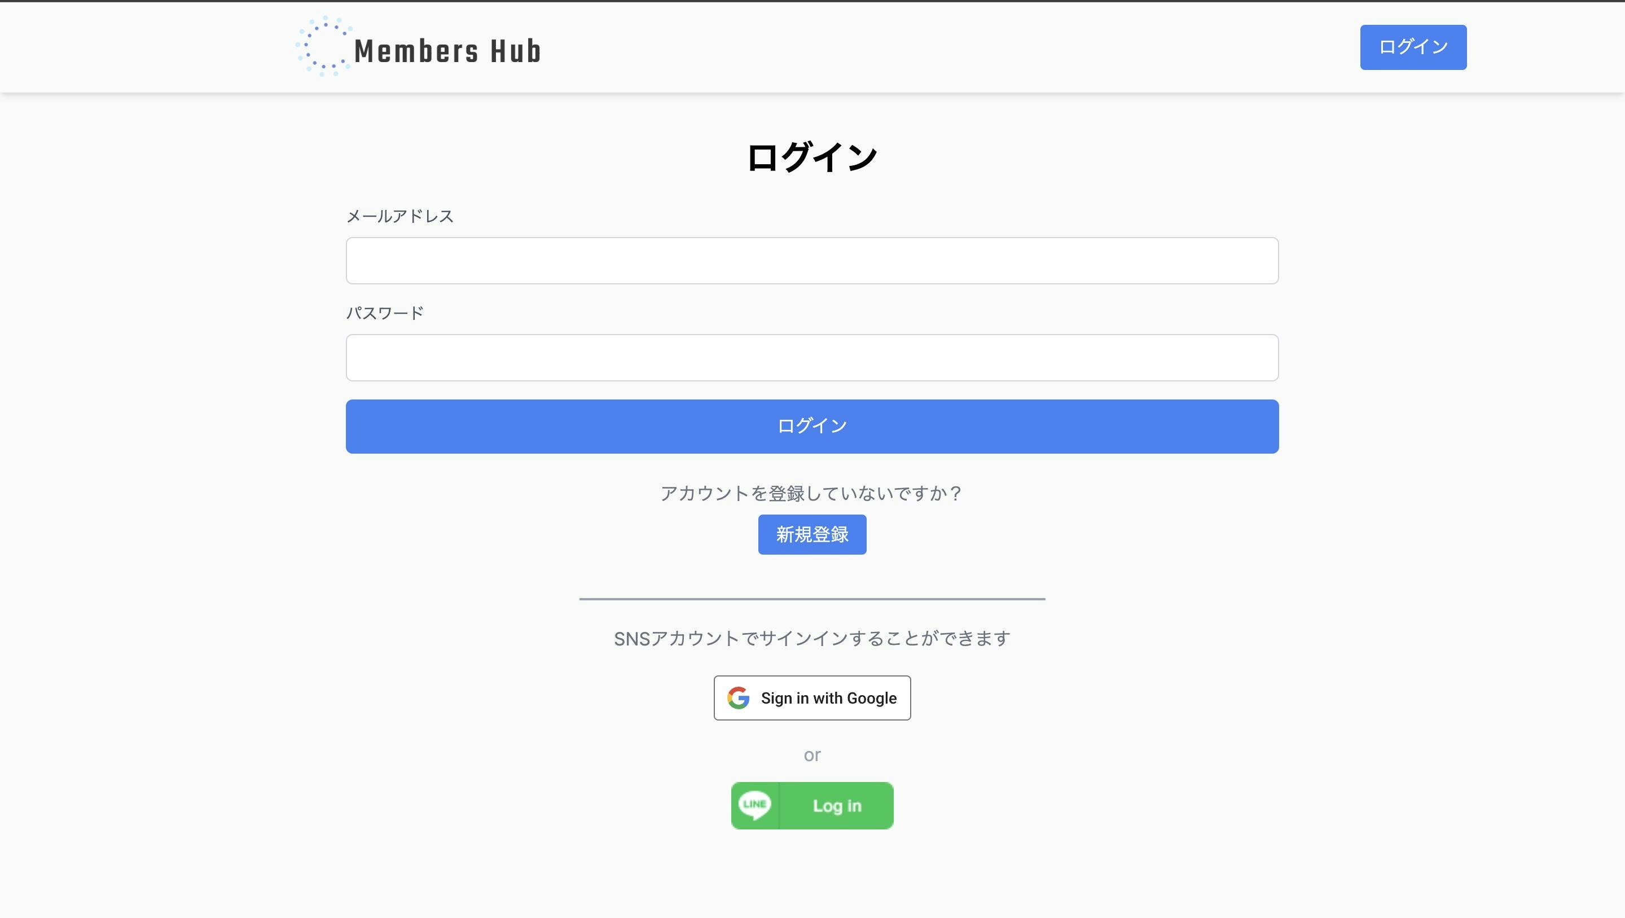Click "Sign in with Google" to authenticate
The height and width of the screenshot is (918, 1625).
pyautogui.click(x=812, y=698)
